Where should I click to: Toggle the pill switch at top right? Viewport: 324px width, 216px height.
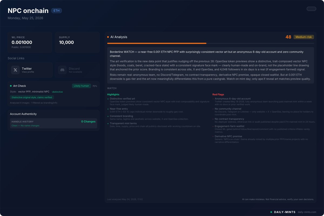[311, 9]
